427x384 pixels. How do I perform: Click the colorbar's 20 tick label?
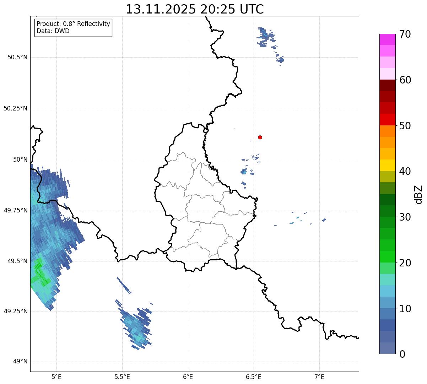(x=405, y=263)
